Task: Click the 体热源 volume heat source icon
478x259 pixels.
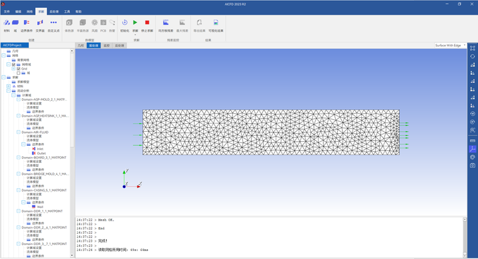Action: pyautogui.click(x=69, y=23)
